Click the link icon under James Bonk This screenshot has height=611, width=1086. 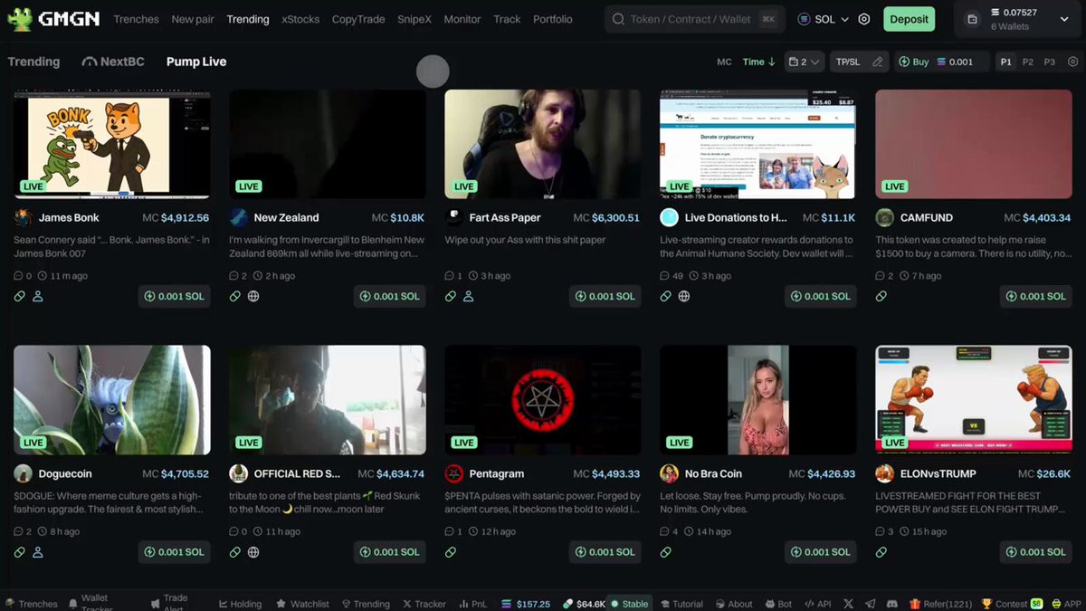pos(20,296)
